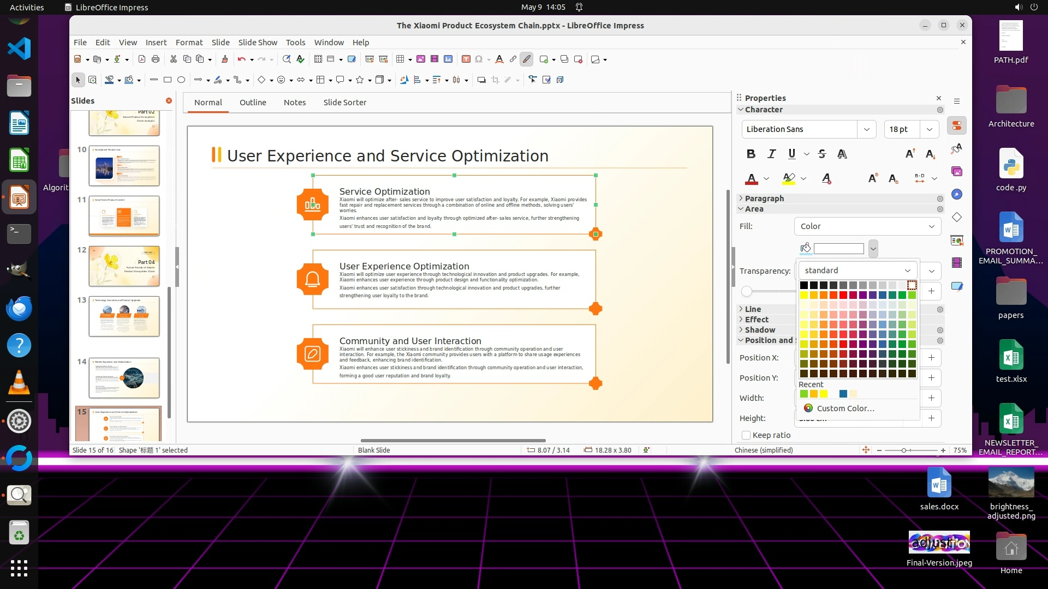Open the standard palette dropdown
Screen dimensions: 1048x589
(x=857, y=271)
